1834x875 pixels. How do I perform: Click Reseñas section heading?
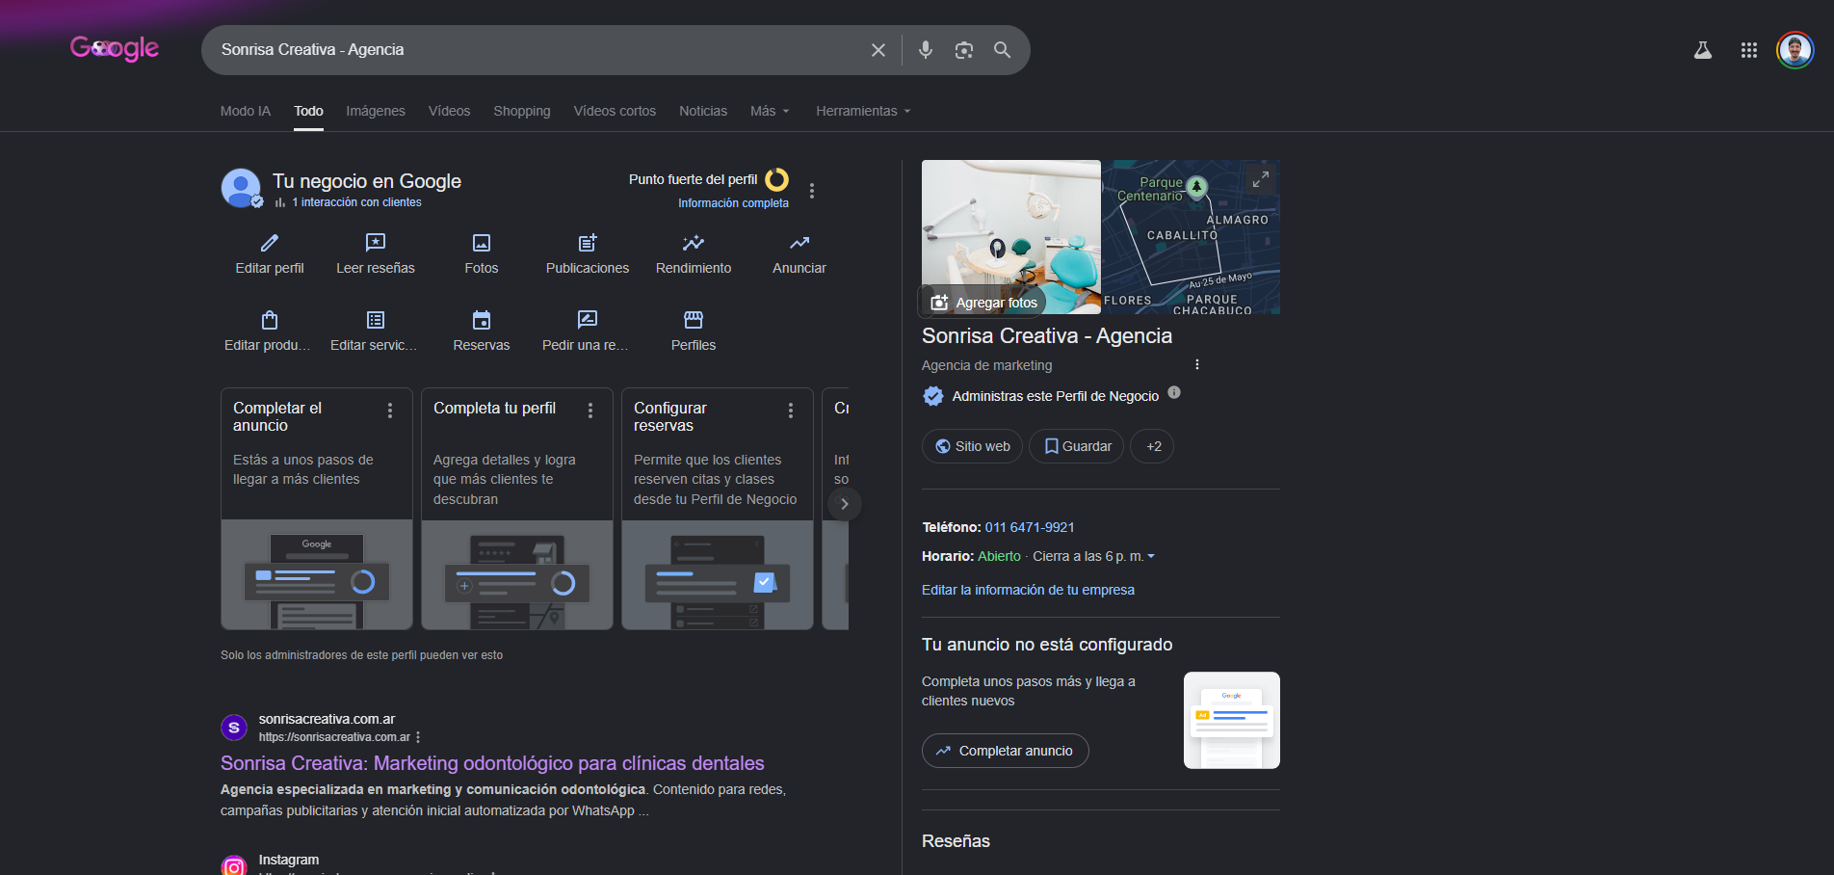(956, 841)
